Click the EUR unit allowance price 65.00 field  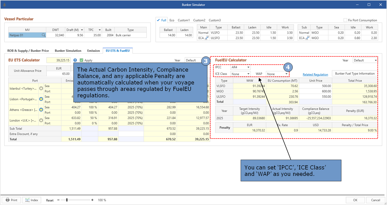coord(59,74)
